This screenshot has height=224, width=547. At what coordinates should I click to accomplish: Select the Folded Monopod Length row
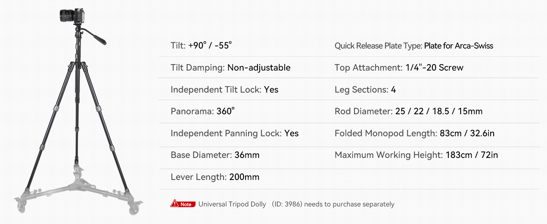pyautogui.click(x=414, y=133)
